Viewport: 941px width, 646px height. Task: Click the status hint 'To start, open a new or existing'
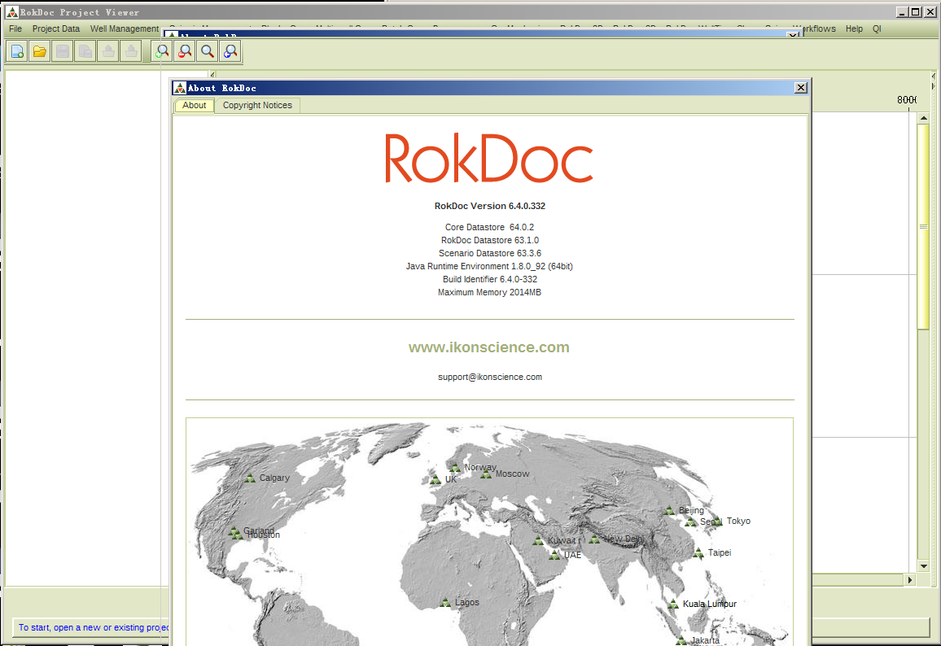[93, 627]
